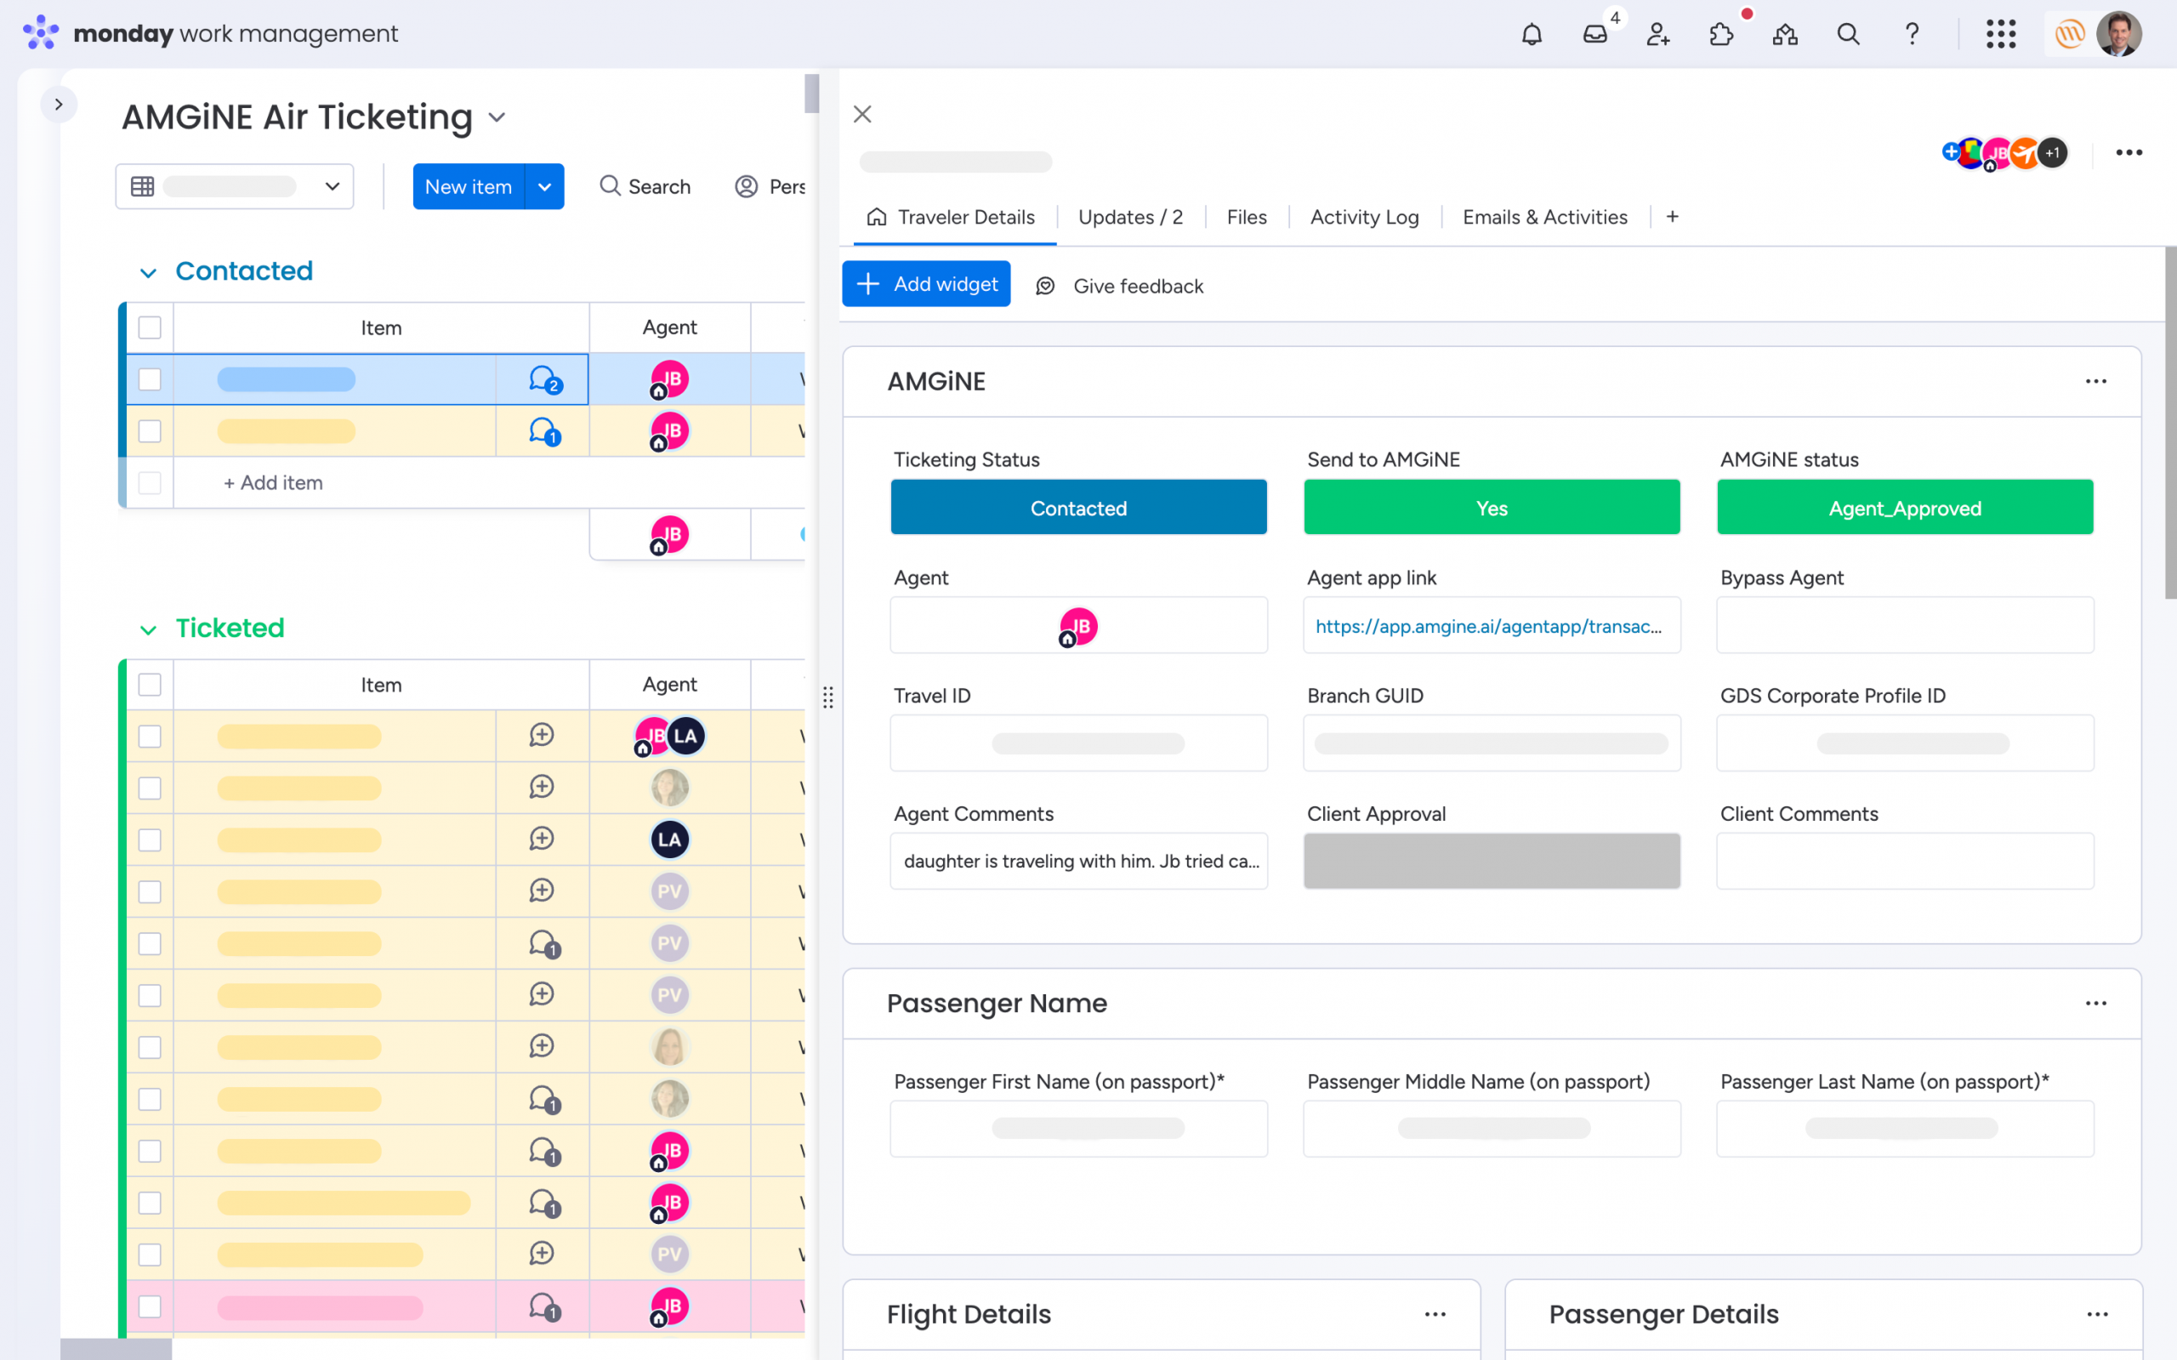Viewport: 2177px width, 1360px height.
Task: Check the second Ticketed item row
Action: tap(150, 788)
